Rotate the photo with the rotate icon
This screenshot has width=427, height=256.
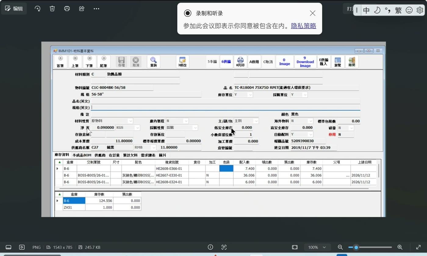pos(38,9)
